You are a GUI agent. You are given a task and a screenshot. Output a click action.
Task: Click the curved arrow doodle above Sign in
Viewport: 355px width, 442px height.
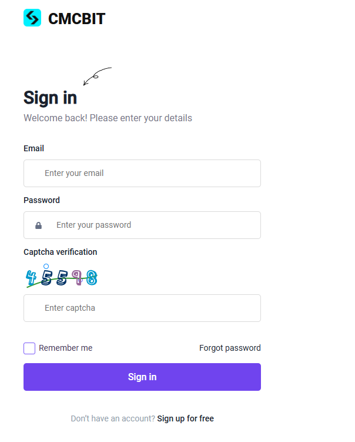97,76
